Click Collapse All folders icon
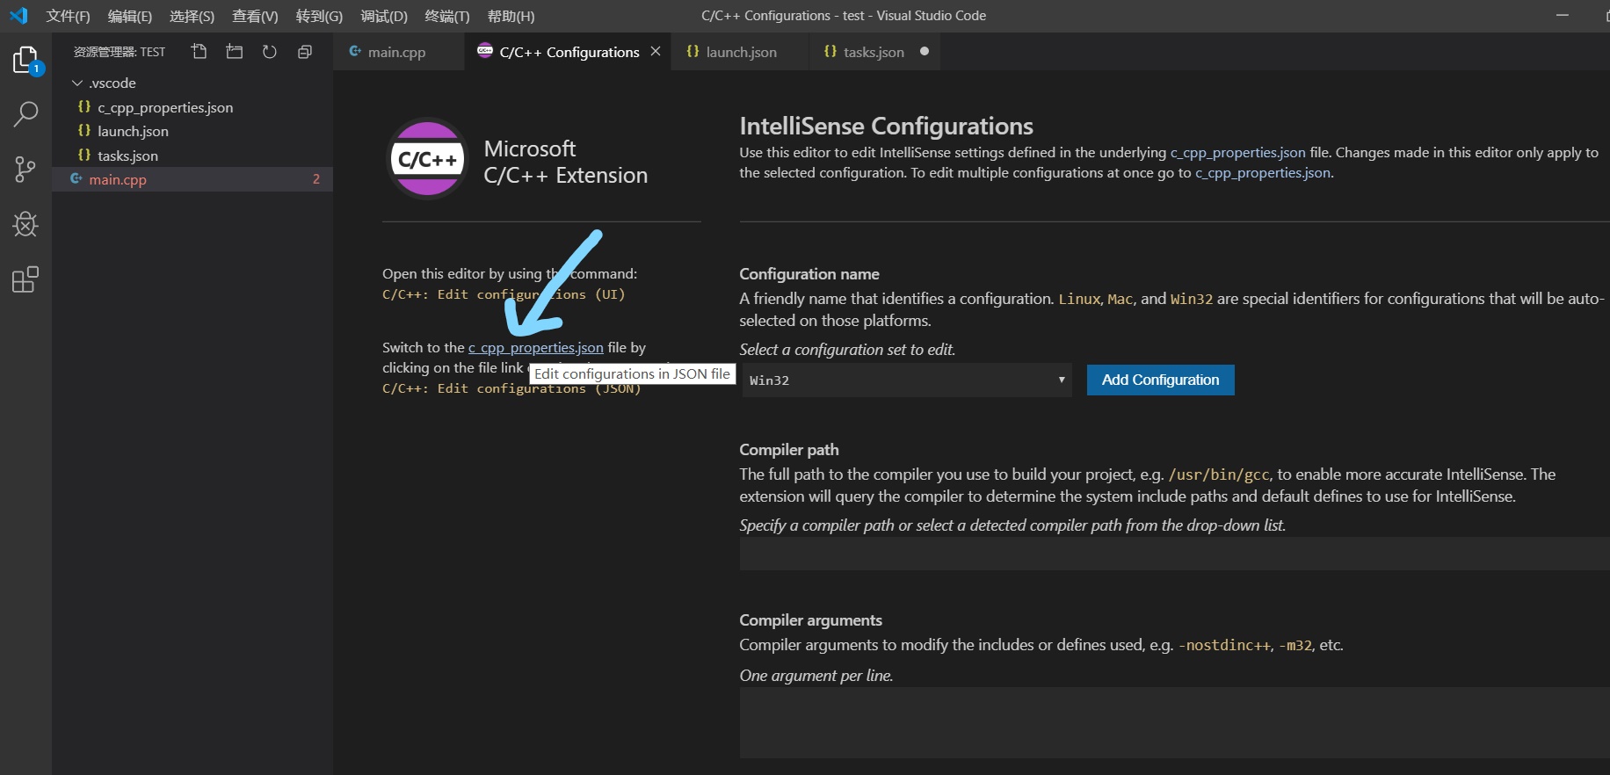 tap(305, 52)
